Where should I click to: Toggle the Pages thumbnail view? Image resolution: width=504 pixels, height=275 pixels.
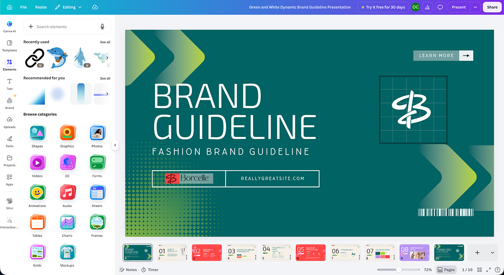446,270
